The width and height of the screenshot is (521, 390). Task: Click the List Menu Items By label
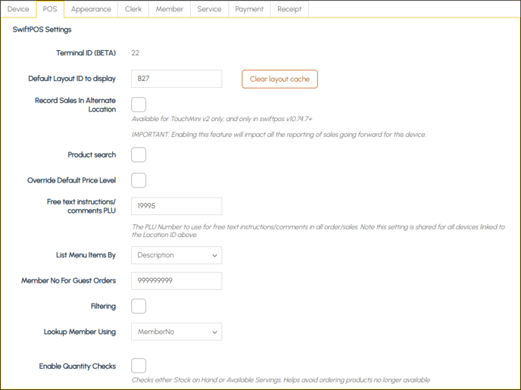[86, 255]
